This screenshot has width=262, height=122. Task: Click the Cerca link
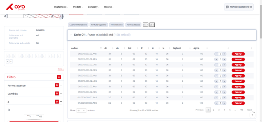tap(61, 69)
